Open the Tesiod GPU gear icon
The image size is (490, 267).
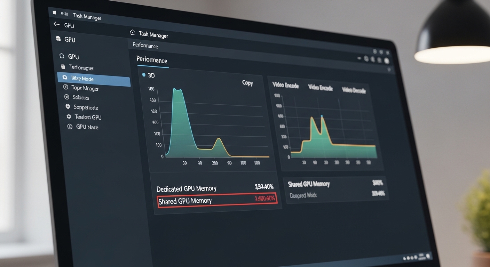click(69, 117)
